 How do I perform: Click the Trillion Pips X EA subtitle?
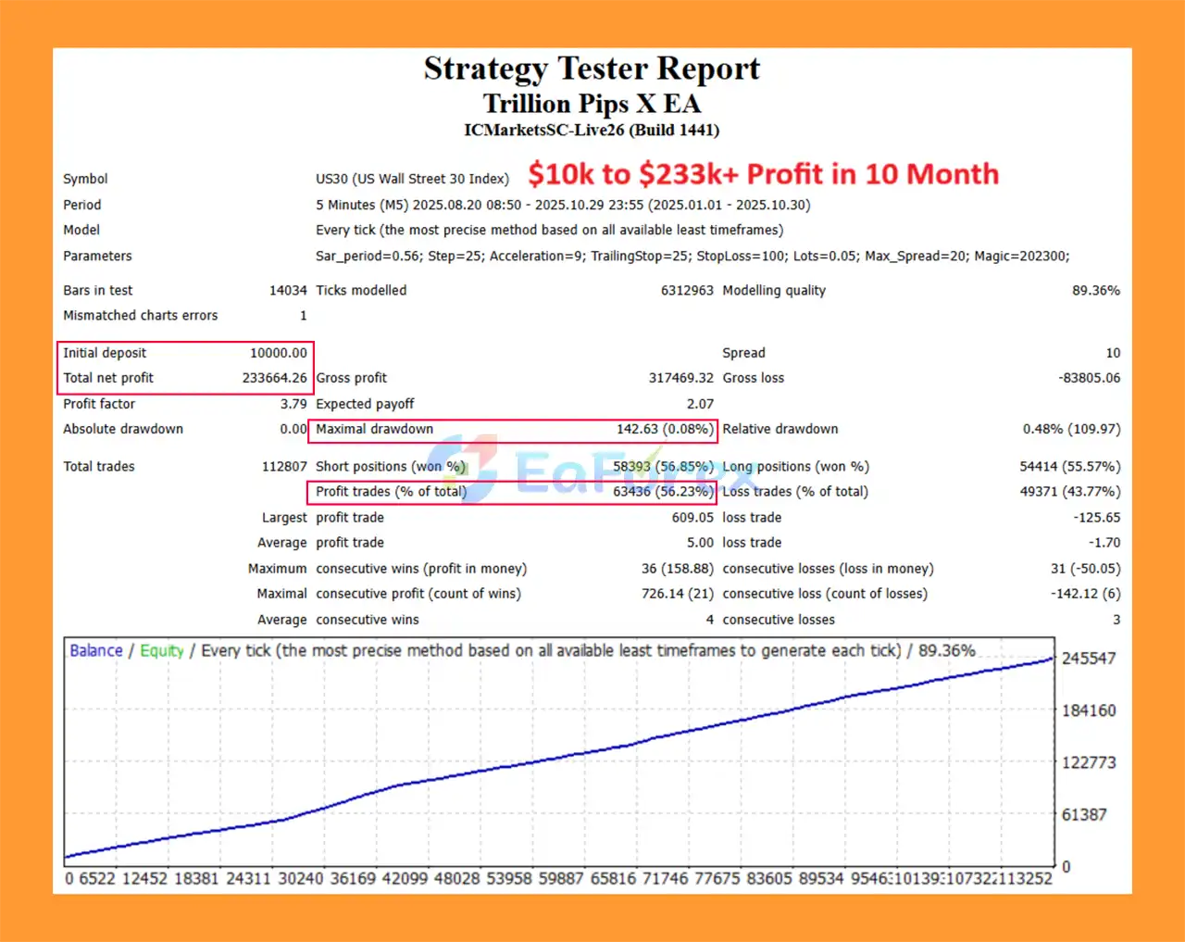point(592,104)
